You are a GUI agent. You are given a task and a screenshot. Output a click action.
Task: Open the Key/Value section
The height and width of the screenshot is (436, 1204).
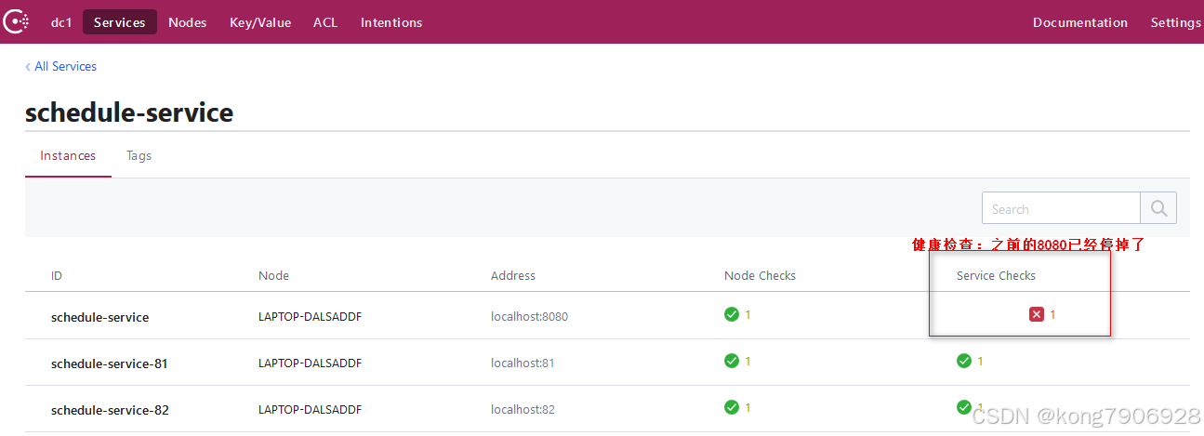(260, 22)
